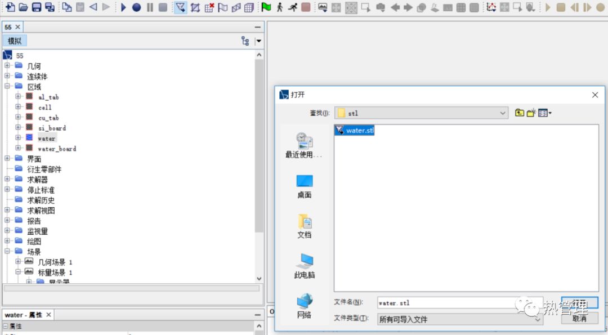Viewport: 608px width, 335px height.
Task: Click the Load Simulation open-folder icon
Action: tap(23, 7)
